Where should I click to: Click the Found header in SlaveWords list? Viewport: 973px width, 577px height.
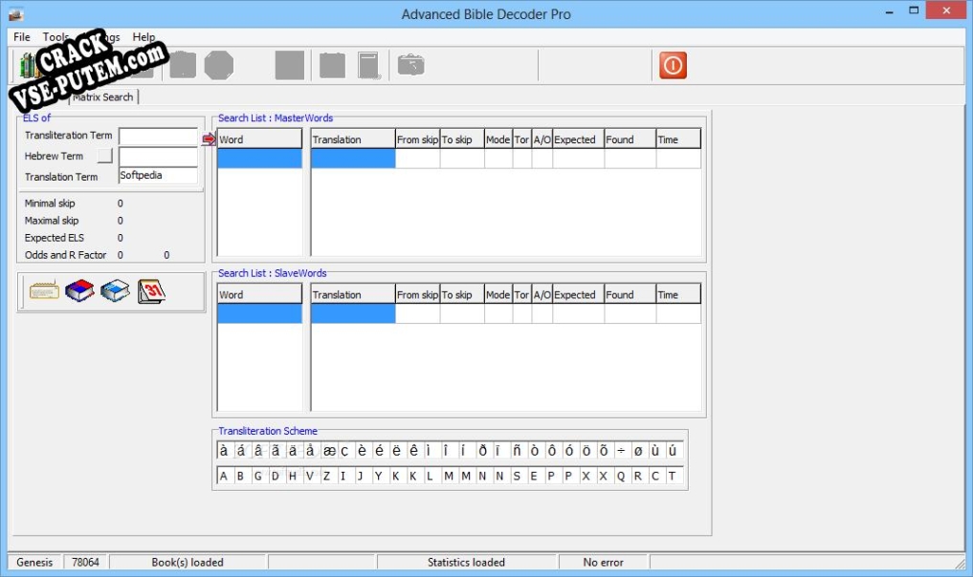tap(630, 294)
